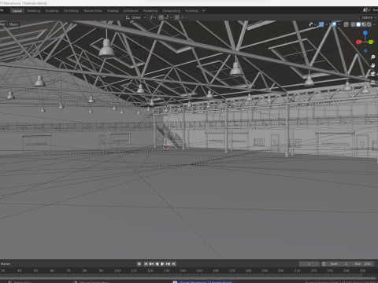
Task: Toggle the camera view icon
Action: pos(372,74)
